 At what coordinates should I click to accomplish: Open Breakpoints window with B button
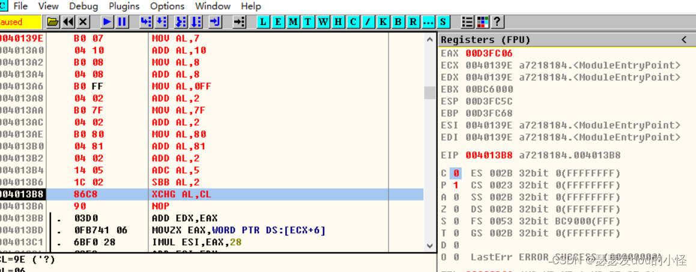(x=398, y=22)
